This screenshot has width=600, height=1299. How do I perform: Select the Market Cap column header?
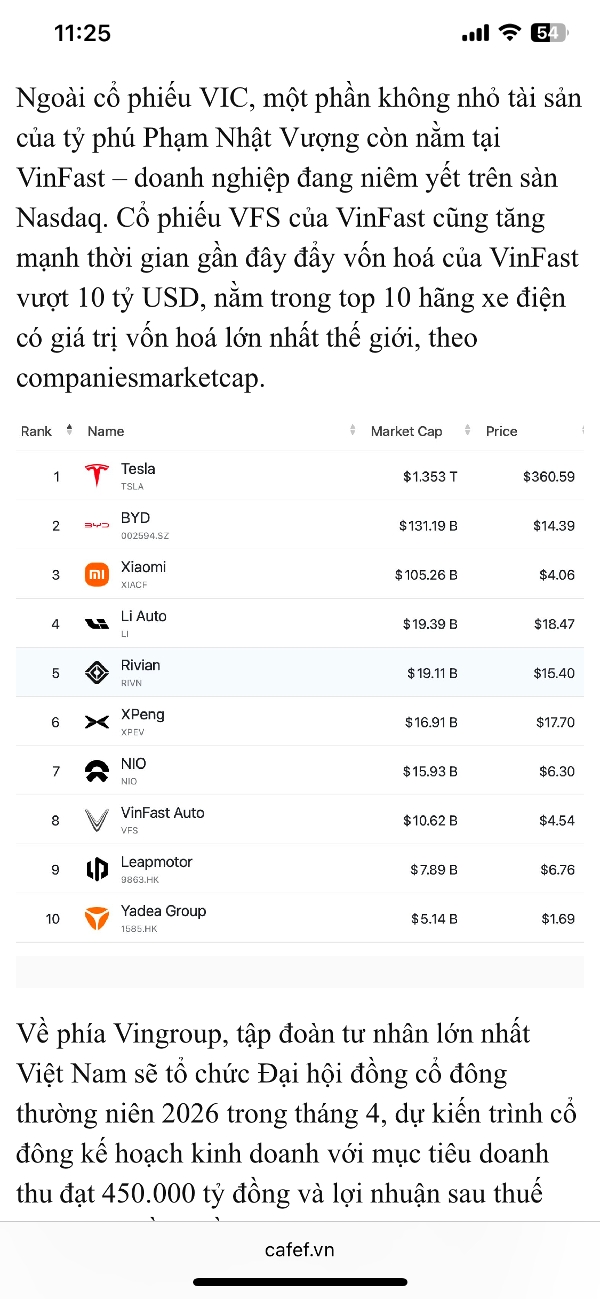(x=406, y=431)
